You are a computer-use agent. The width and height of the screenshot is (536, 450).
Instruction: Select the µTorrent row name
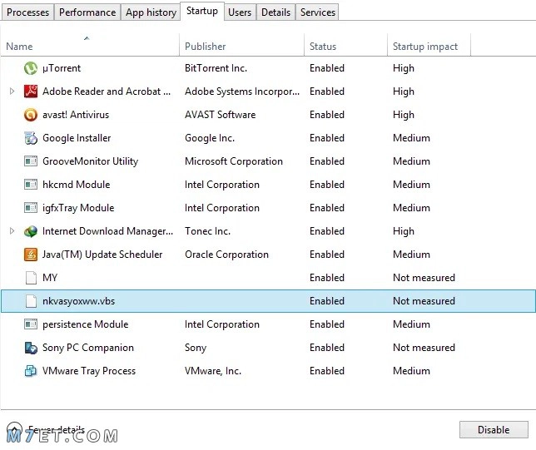pos(62,68)
